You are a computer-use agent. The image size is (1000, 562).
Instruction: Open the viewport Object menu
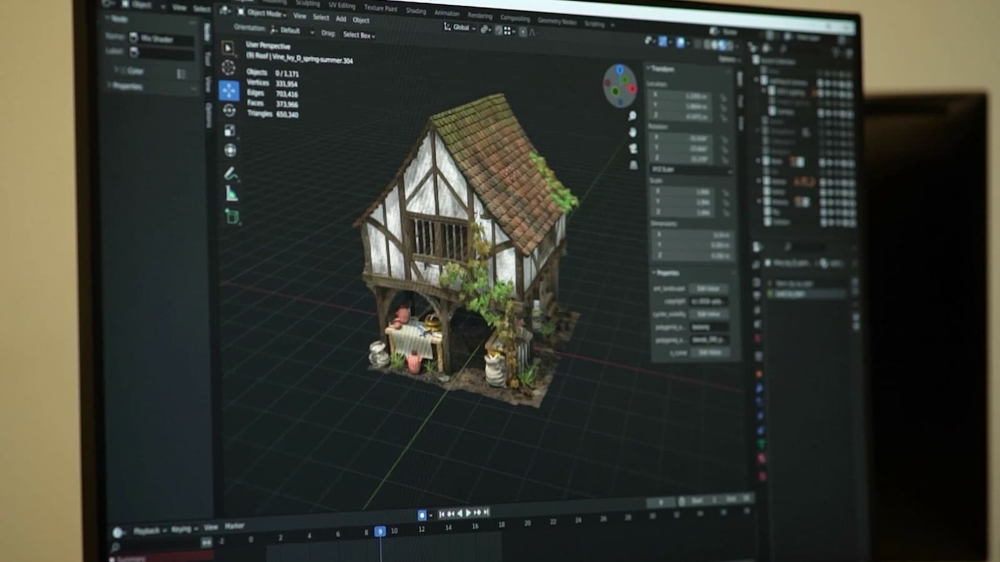[x=361, y=20]
